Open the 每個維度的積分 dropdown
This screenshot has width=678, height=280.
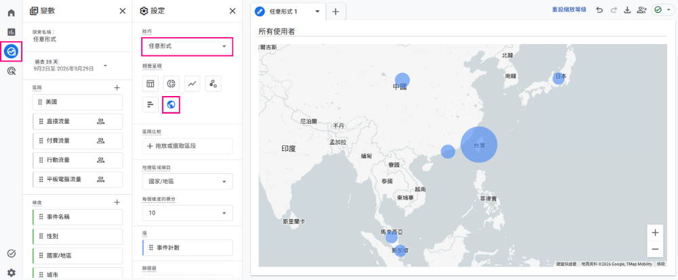pyautogui.click(x=188, y=213)
